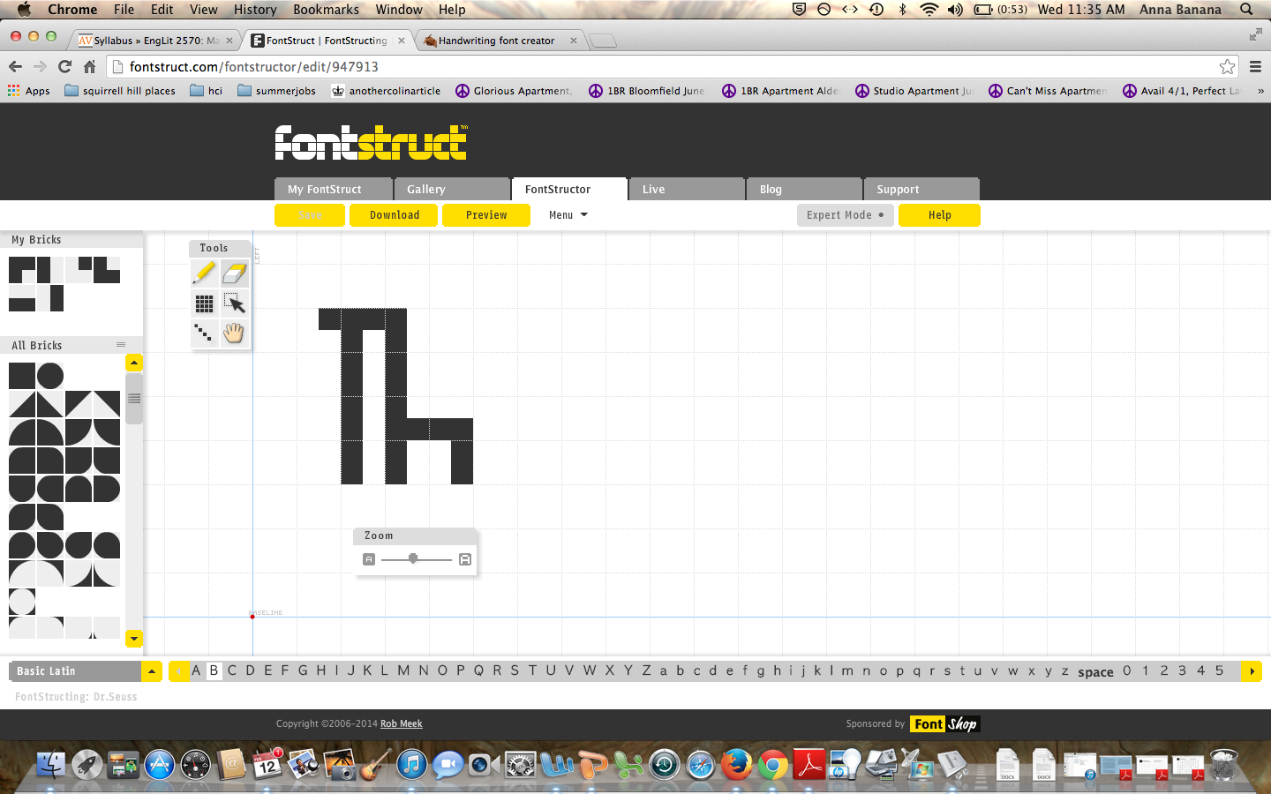Open the Menu dropdown
Viewport: 1271px width, 794px height.
click(568, 215)
